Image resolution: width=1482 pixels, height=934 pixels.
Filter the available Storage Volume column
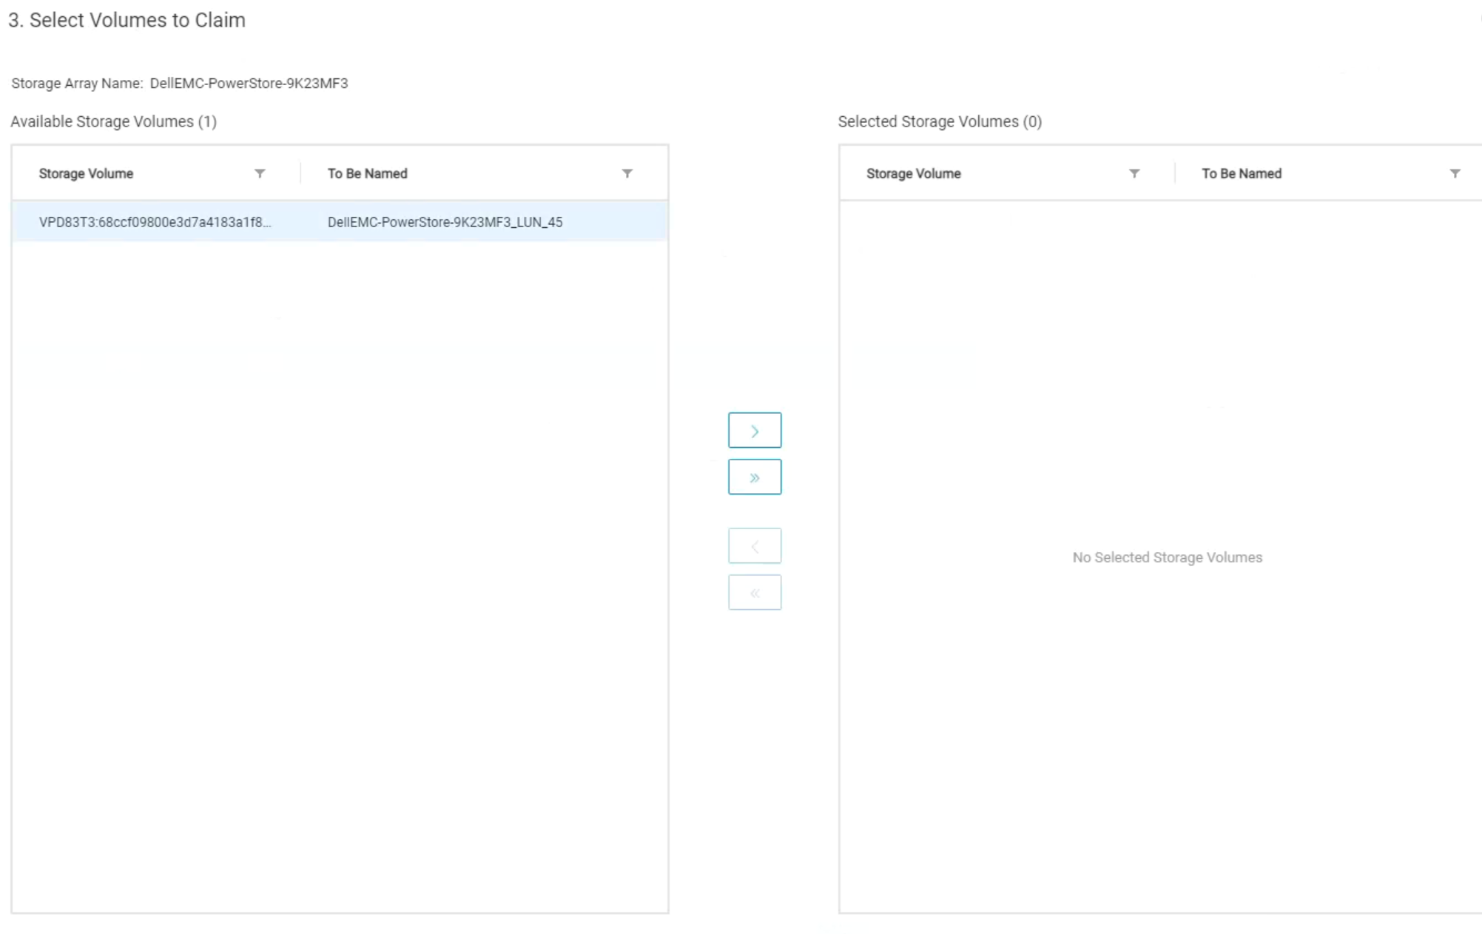click(x=260, y=173)
